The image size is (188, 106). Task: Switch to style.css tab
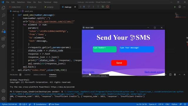click(32, 7)
